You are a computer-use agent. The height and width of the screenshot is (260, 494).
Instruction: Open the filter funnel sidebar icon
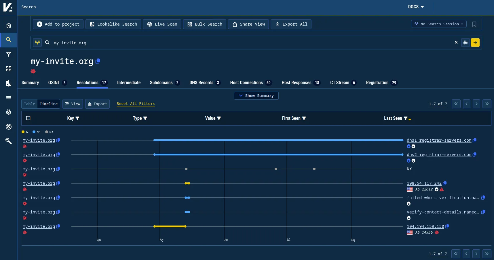[x=9, y=54]
